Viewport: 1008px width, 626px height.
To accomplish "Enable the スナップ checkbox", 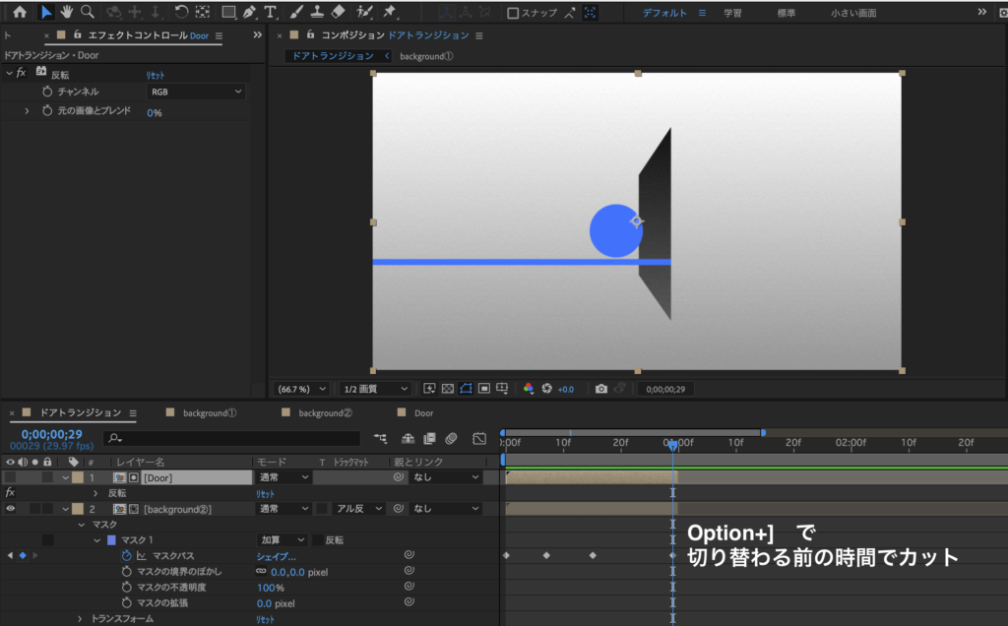I will click(x=513, y=13).
